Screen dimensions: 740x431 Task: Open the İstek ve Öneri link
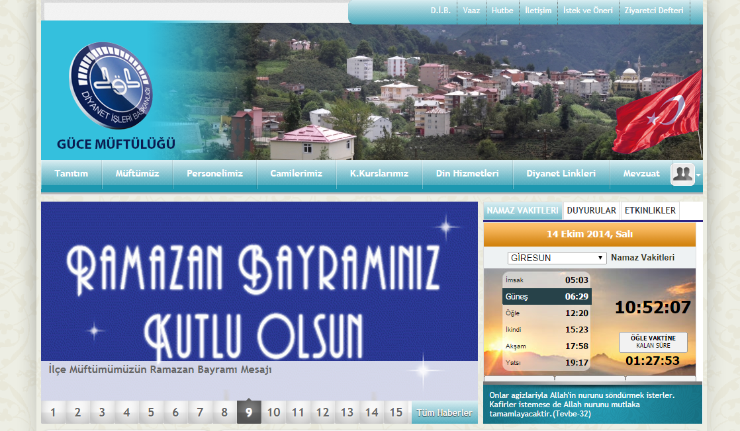pos(588,11)
